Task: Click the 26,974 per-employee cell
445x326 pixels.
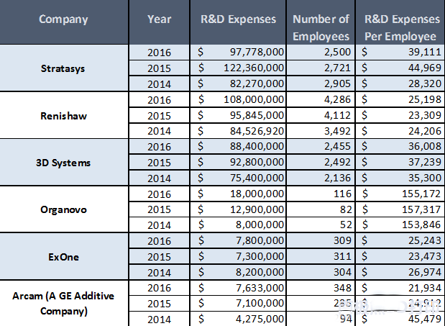Action: pyautogui.click(x=400, y=272)
